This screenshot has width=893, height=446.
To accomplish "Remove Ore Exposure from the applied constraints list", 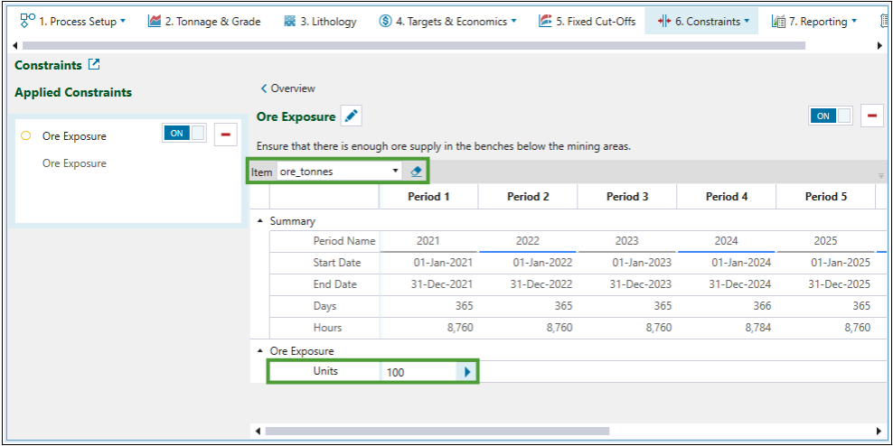I will click(x=226, y=135).
